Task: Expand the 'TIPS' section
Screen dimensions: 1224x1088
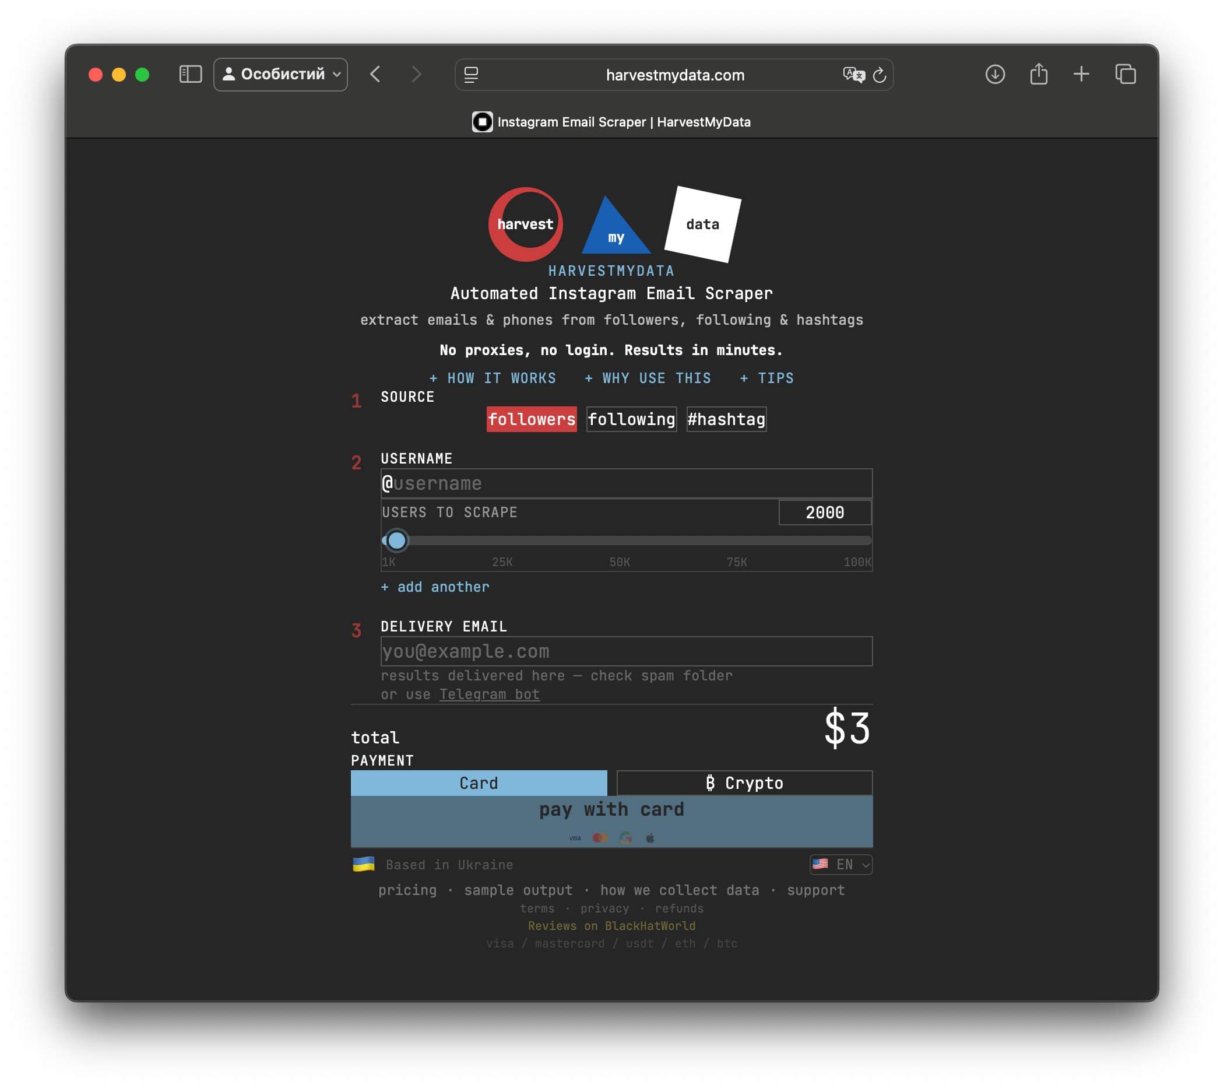Action: tap(766, 378)
